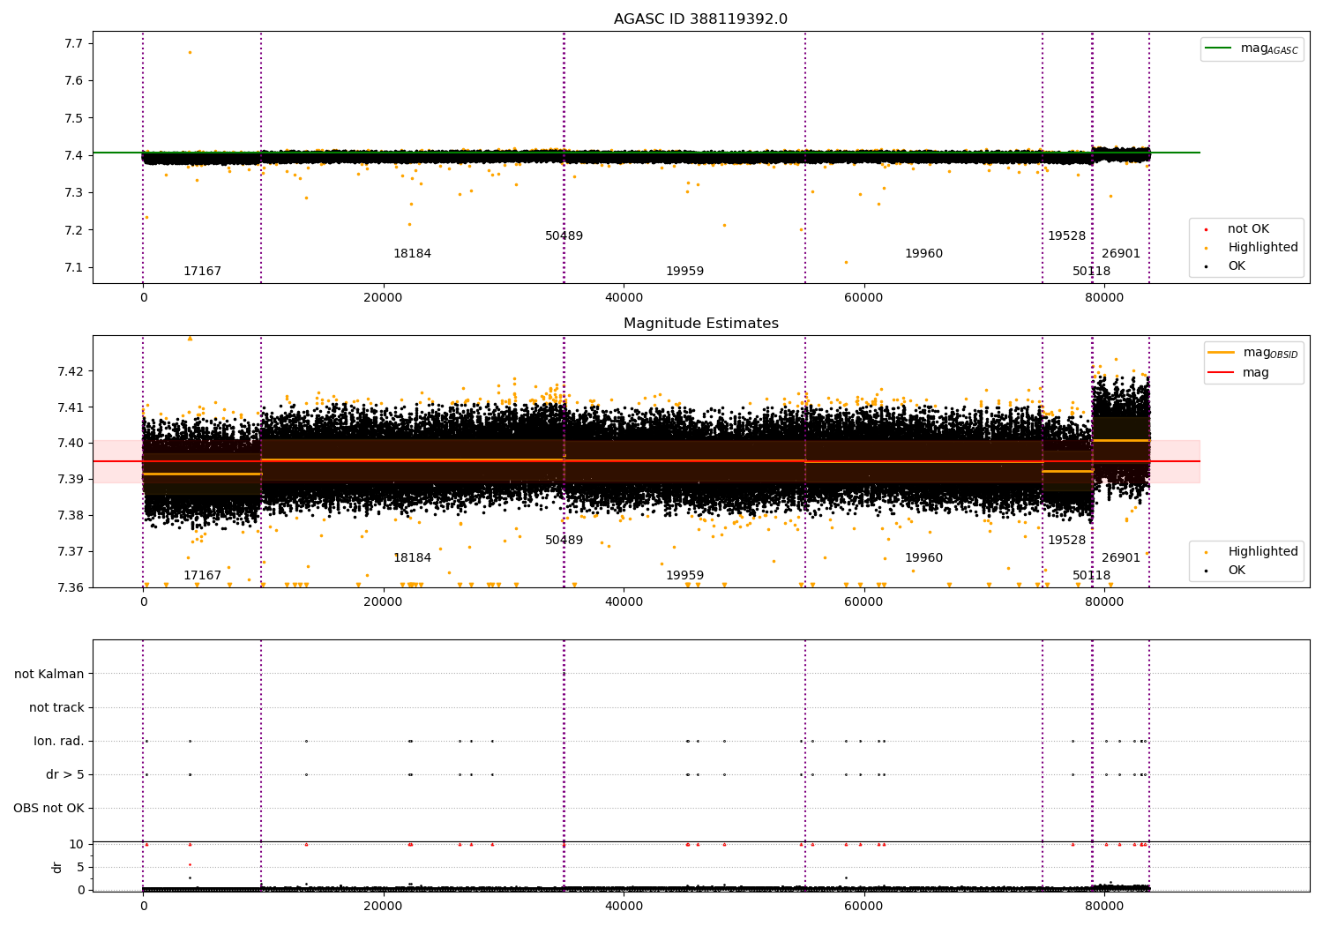Click the 7.42 tick on Magnitude Estimates axis
The width and height of the screenshot is (1323, 926).
[71, 371]
